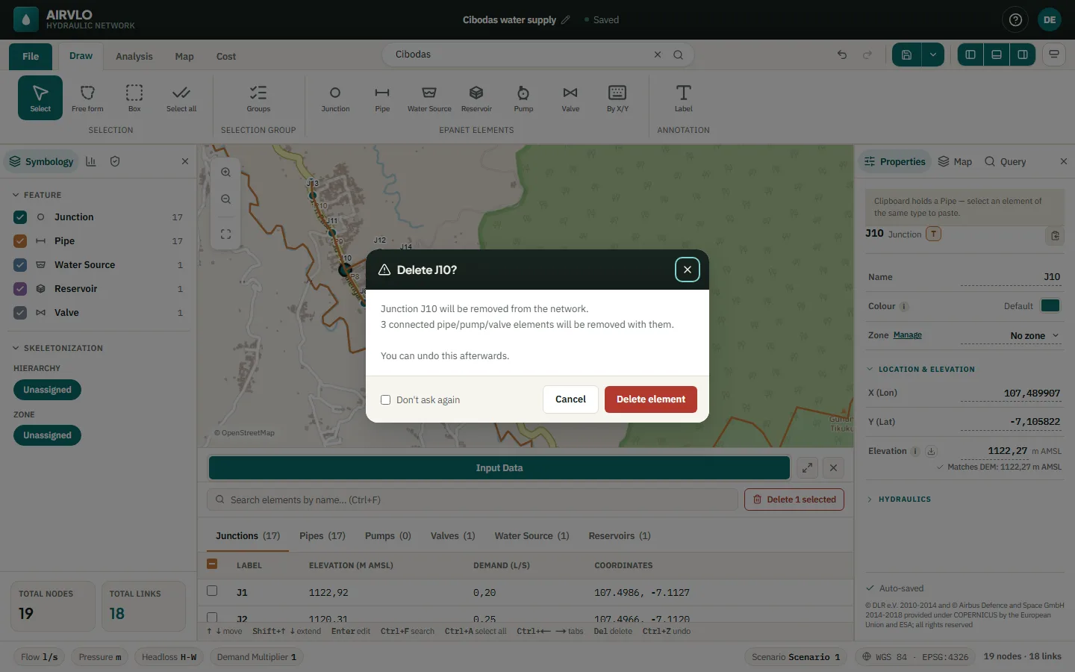1075x672 pixels.
Task: Click the Label annotation tool
Action: coord(683,98)
